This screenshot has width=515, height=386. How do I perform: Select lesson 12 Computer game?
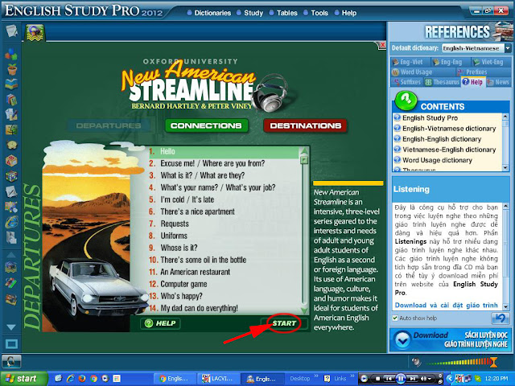pyautogui.click(x=224, y=284)
